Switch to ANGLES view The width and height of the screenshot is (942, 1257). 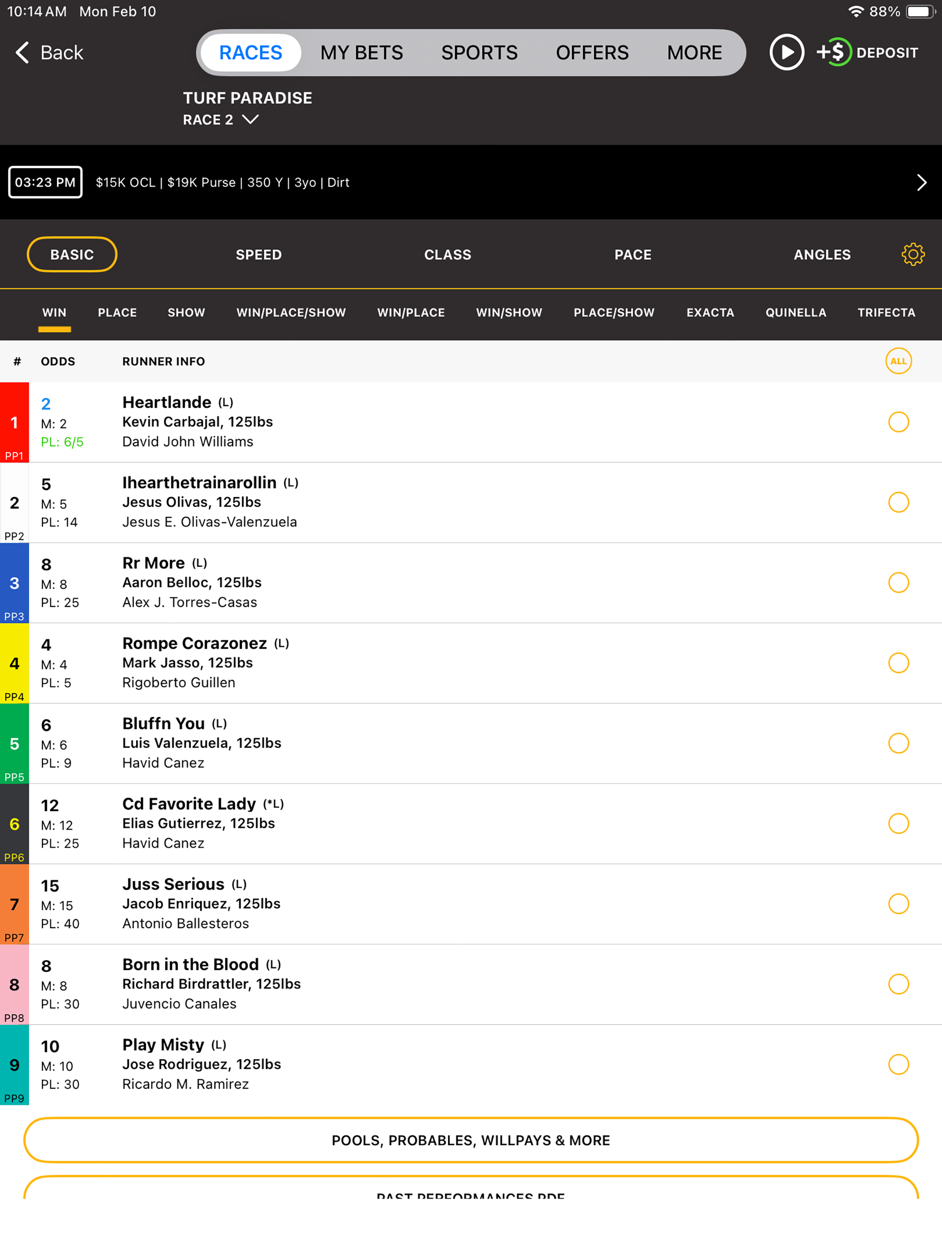pyautogui.click(x=822, y=254)
